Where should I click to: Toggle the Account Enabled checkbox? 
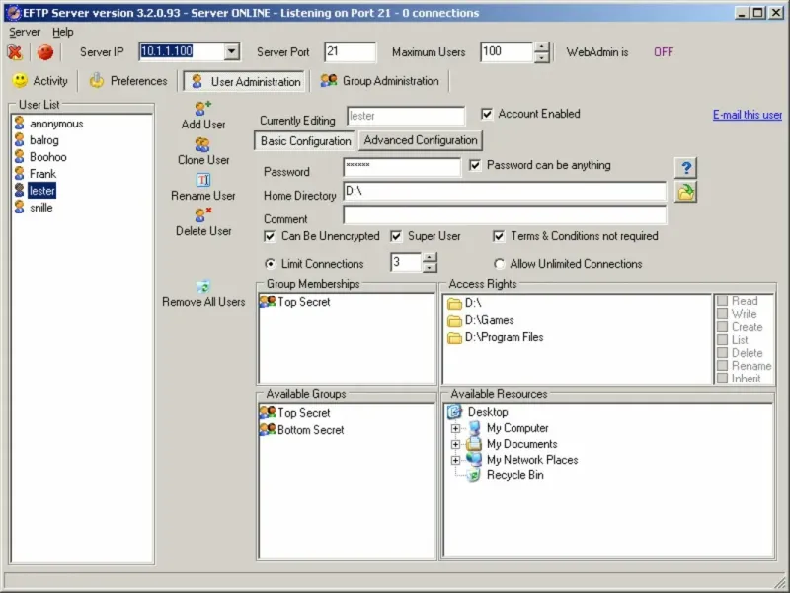[487, 114]
